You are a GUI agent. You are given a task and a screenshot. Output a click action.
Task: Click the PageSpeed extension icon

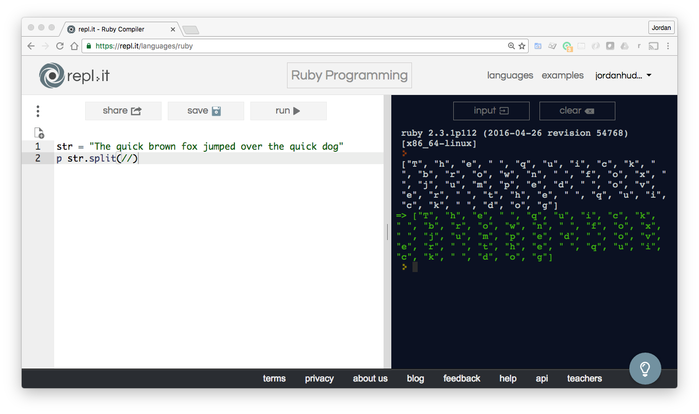537,46
